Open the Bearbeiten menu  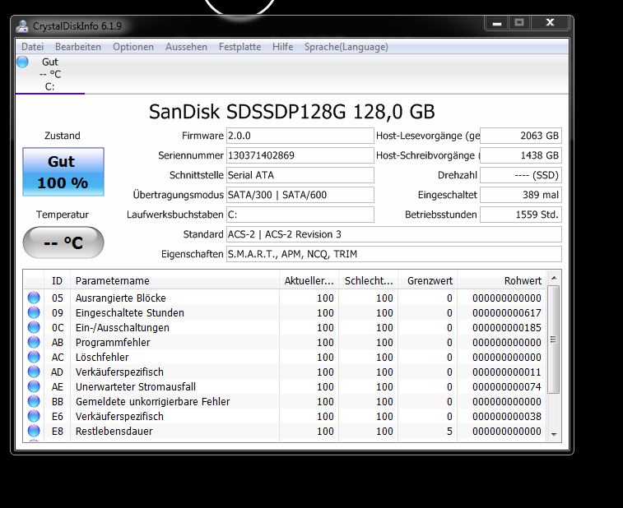(78, 47)
